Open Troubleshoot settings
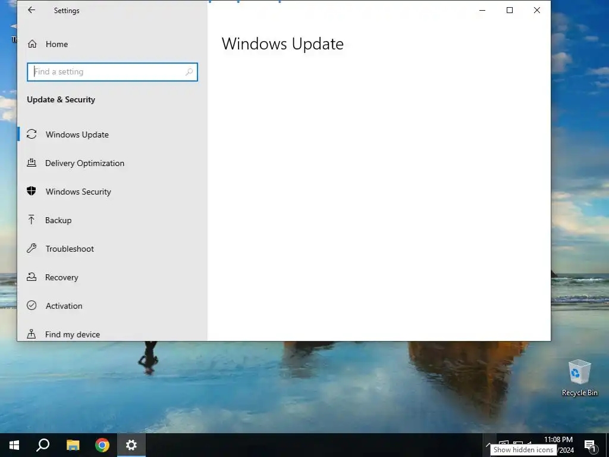Viewport: 609px width, 457px height. 112,249
